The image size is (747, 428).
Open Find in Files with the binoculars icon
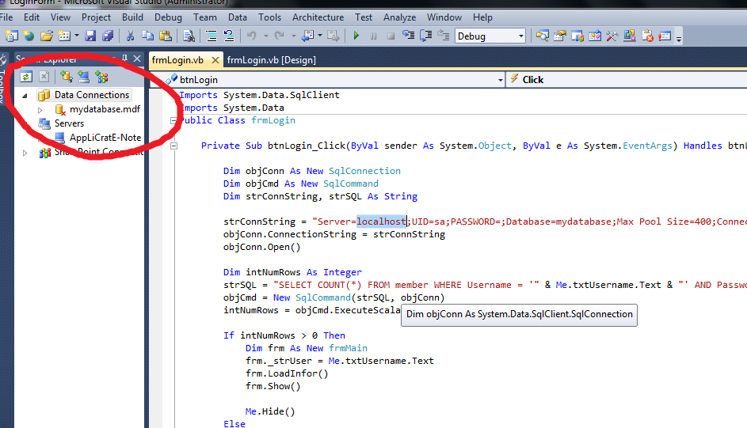(189, 36)
